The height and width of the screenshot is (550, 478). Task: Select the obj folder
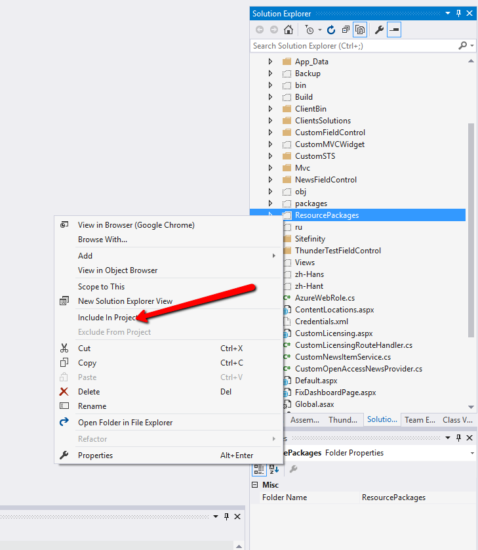point(300,192)
